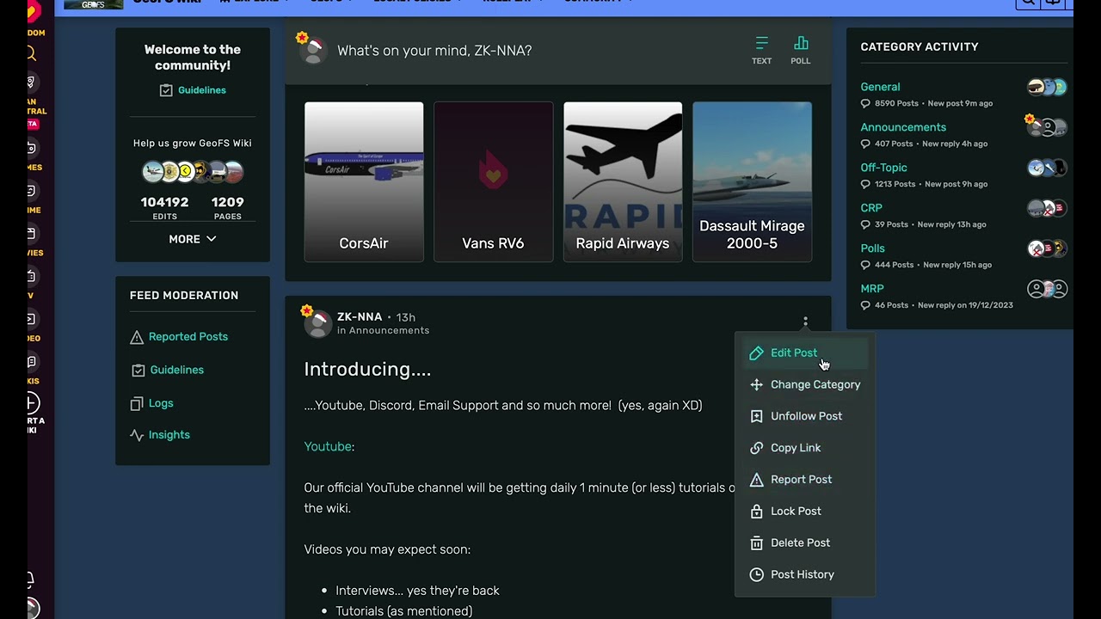Viewport: 1101px width, 619px height.
Task: Click the Fandom search magnifier in the sidebar
Action: pyautogui.click(x=31, y=54)
